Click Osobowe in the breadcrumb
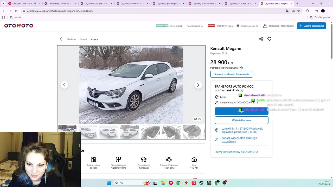The height and width of the screenshot is (187, 333). (72, 39)
